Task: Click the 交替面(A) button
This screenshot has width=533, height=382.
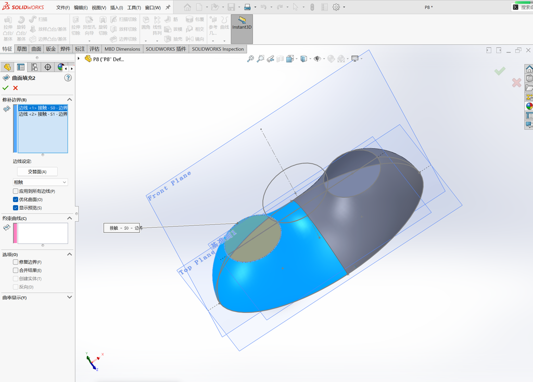Action: [x=37, y=172]
